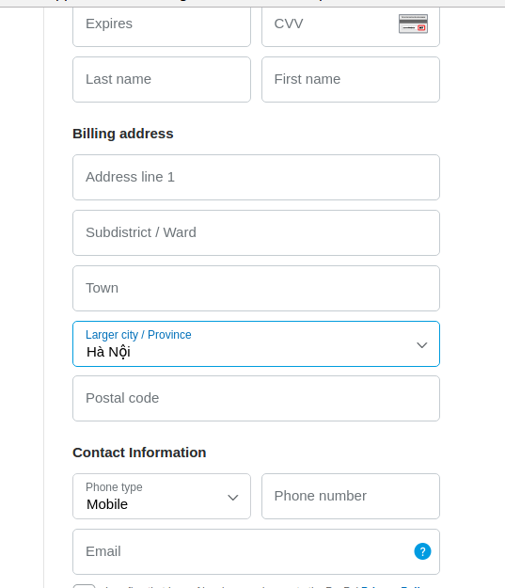Select the Last name field
Viewport: 505px width, 588px height.
pos(162,80)
